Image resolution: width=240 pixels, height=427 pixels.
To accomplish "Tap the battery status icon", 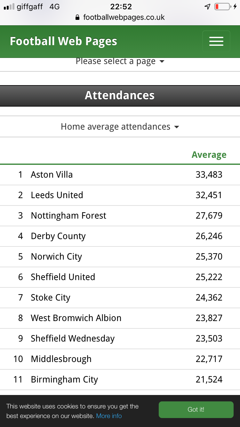I will (x=223, y=6).
